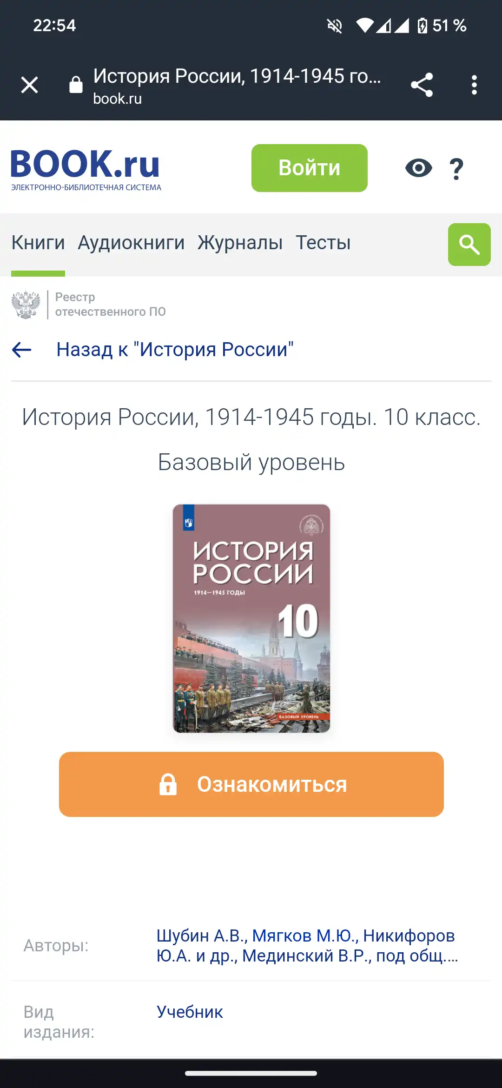Tap the green search magnifier button
Screen dimensions: 502x1088
pyautogui.click(x=469, y=245)
